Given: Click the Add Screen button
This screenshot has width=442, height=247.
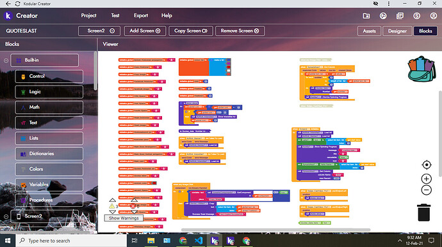Looking at the screenshot, I should click(x=145, y=31).
